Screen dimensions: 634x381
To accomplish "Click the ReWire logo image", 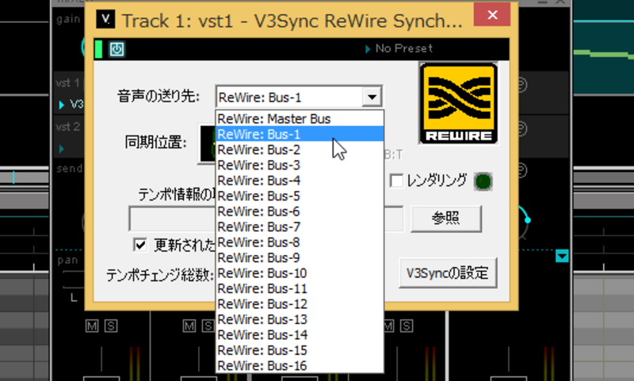I will pyautogui.click(x=459, y=104).
